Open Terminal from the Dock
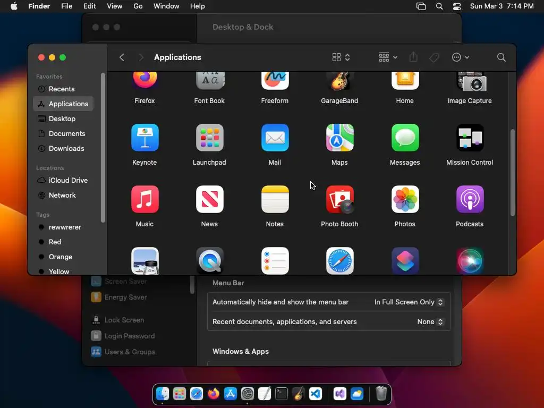Screen dimensions: 544x408 [282, 394]
